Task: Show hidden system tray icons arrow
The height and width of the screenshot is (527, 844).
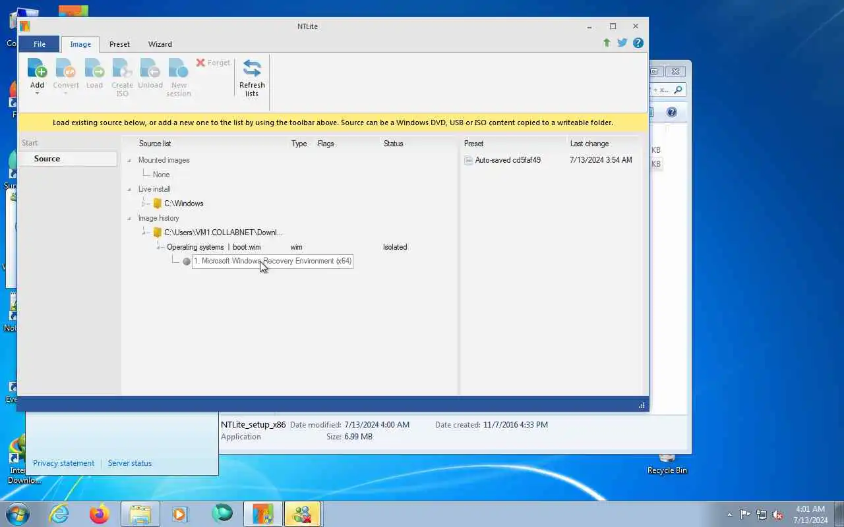Action: pyautogui.click(x=729, y=514)
